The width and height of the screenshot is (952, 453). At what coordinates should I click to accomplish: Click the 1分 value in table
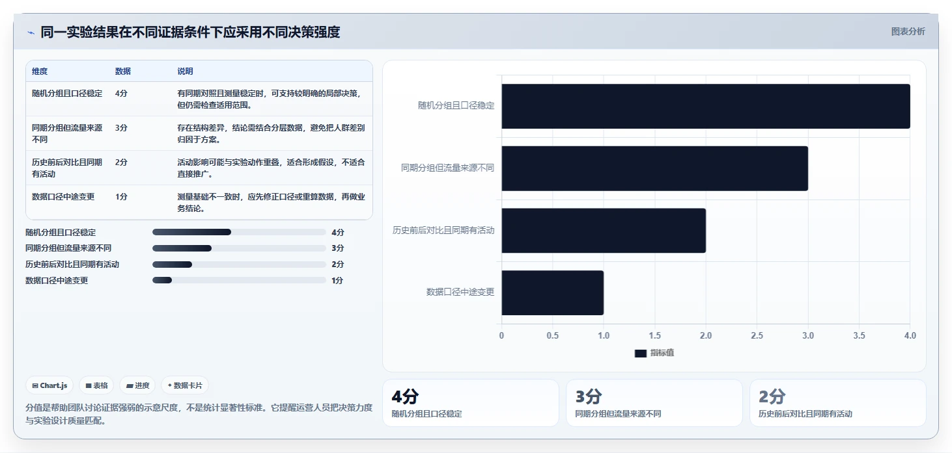[x=121, y=197]
